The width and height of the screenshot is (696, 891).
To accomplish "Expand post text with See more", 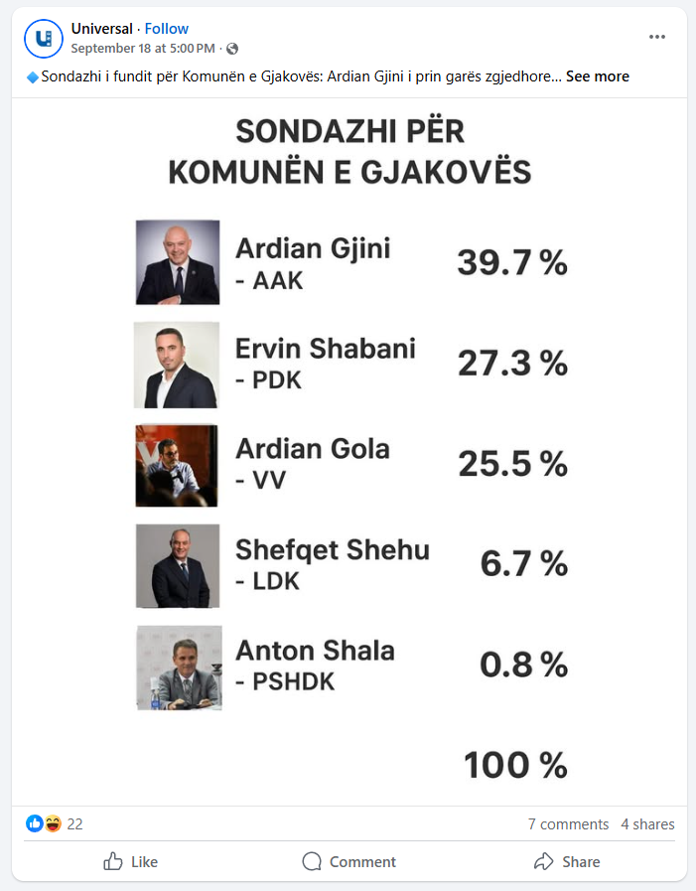I will (x=597, y=76).
